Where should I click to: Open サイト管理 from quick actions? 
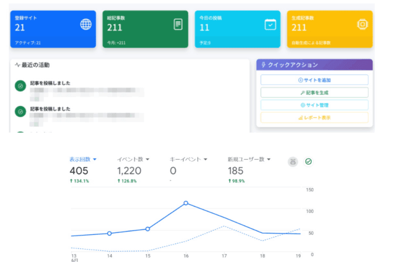click(314, 105)
